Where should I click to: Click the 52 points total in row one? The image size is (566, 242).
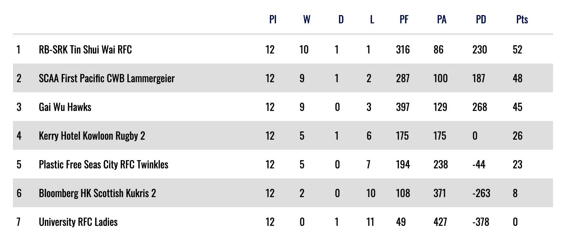tap(517, 50)
